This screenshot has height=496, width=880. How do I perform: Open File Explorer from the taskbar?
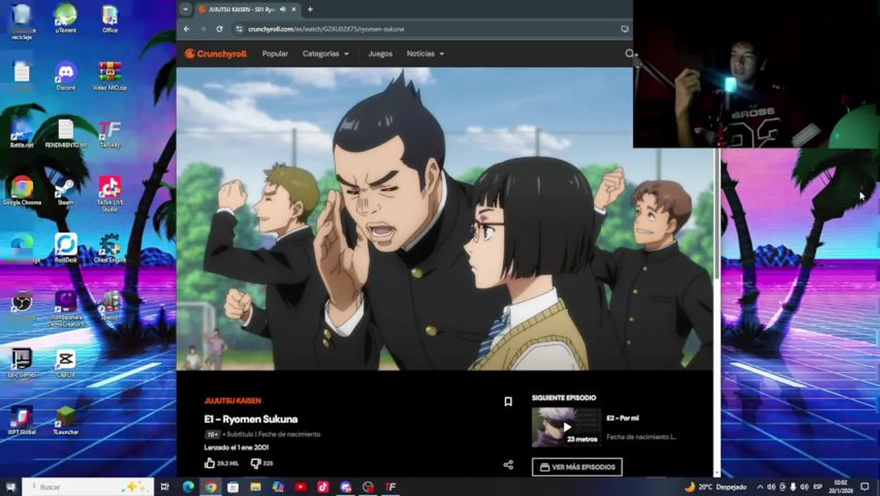coord(255,487)
